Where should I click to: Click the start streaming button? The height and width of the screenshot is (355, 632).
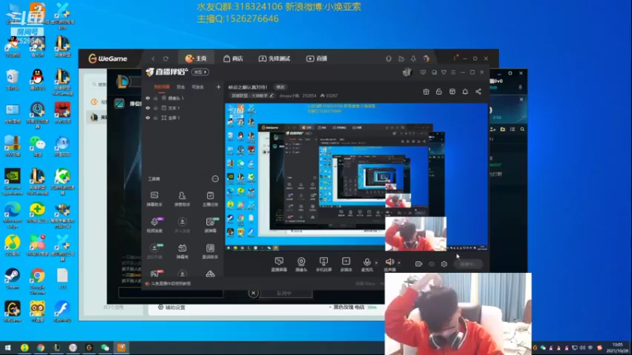(x=468, y=264)
